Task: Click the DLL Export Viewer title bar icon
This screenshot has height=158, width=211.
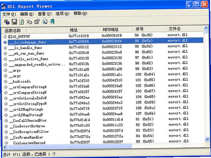Action: pyautogui.click(x=4, y=6)
